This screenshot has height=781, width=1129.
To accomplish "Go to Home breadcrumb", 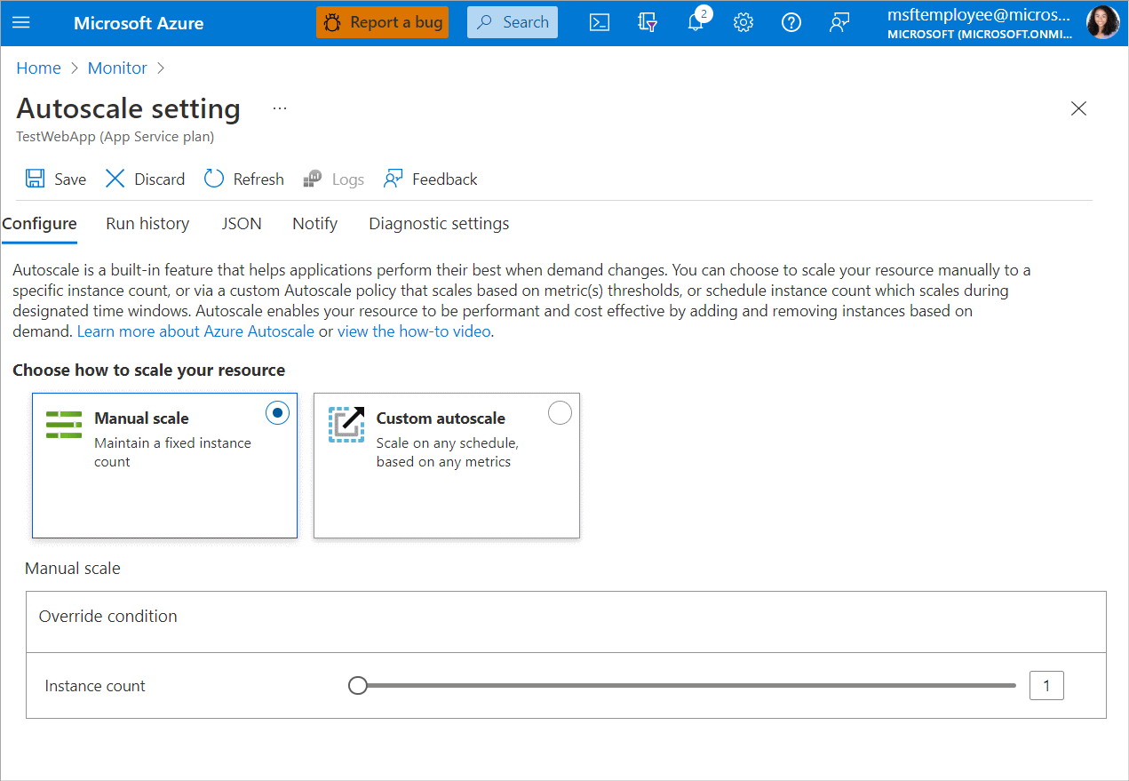I will click(38, 68).
